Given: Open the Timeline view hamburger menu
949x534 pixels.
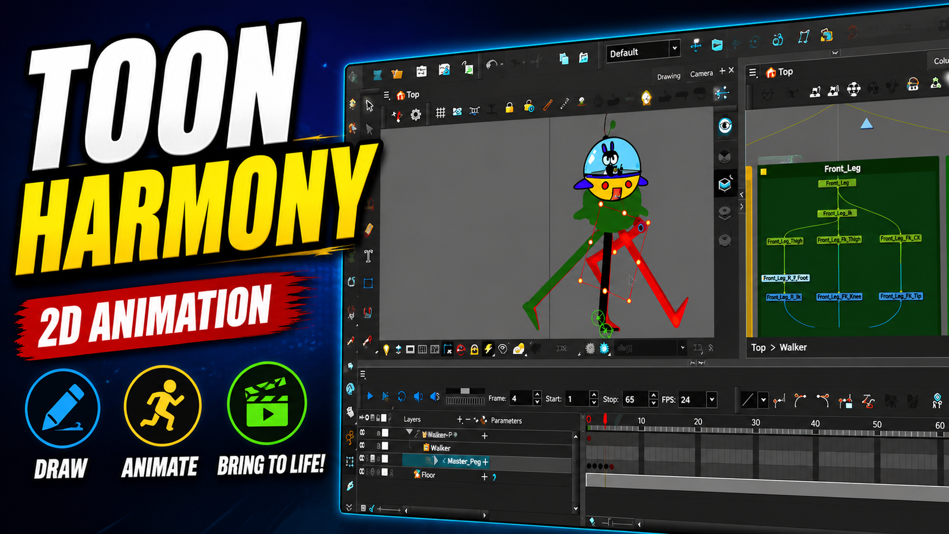Looking at the screenshot, I should pos(363,374).
